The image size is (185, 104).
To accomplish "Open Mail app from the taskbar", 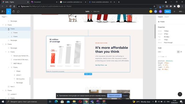I will 68,101.
